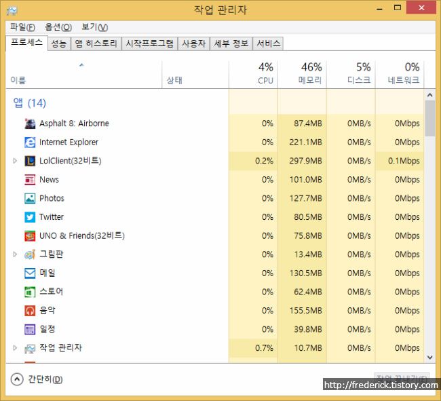This screenshot has height=401, width=441.
Task: Click the Photos app icon
Action: [x=30, y=198]
